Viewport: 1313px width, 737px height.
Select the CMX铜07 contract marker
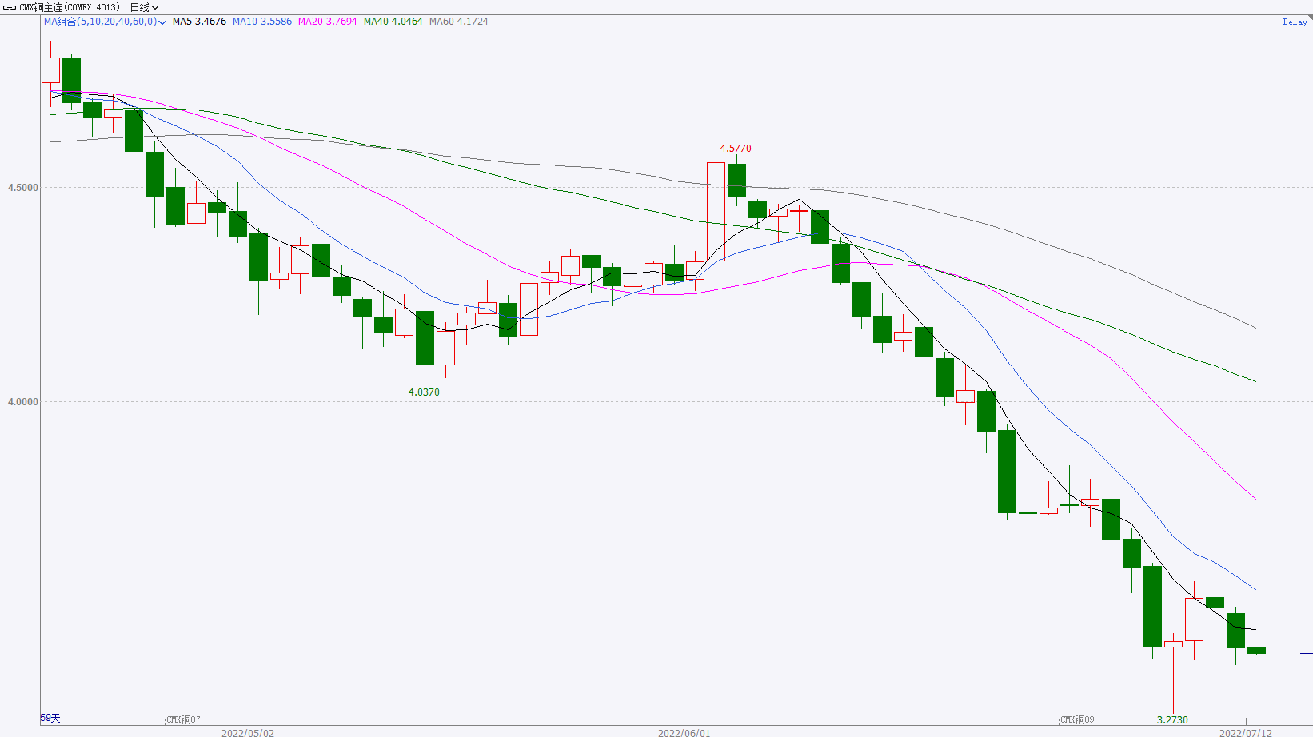point(183,720)
